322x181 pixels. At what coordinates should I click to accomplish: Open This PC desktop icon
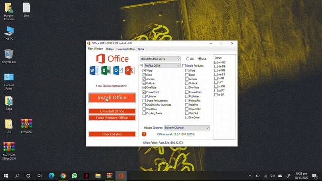[9, 33]
